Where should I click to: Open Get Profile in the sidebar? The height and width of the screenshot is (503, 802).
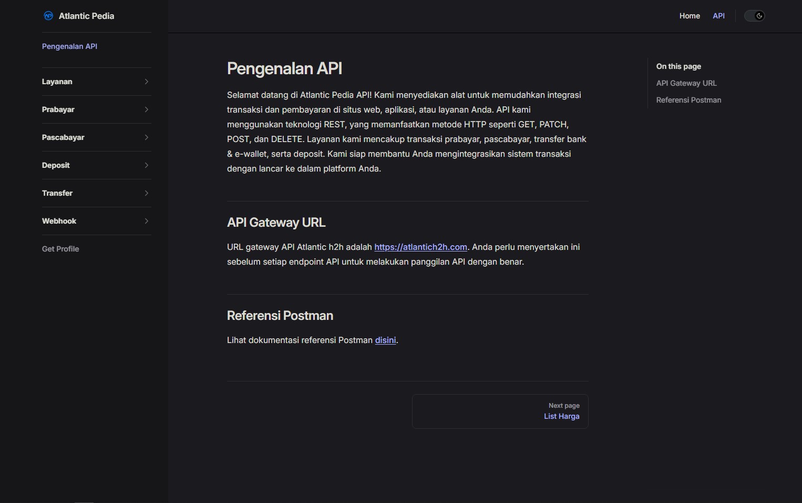click(x=60, y=249)
